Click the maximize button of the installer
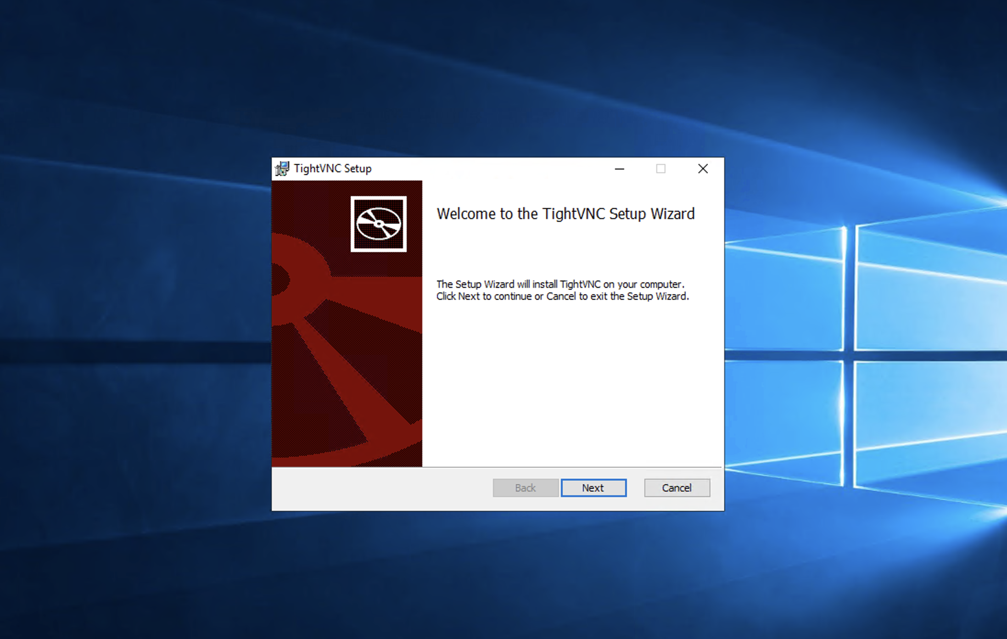Viewport: 1007px width, 639px height. (x=661, y=168)
